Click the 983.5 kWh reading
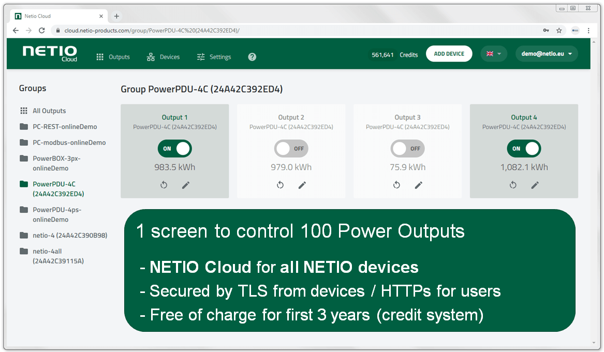This screenshot has height=352, width=604. tap(175, 167)
